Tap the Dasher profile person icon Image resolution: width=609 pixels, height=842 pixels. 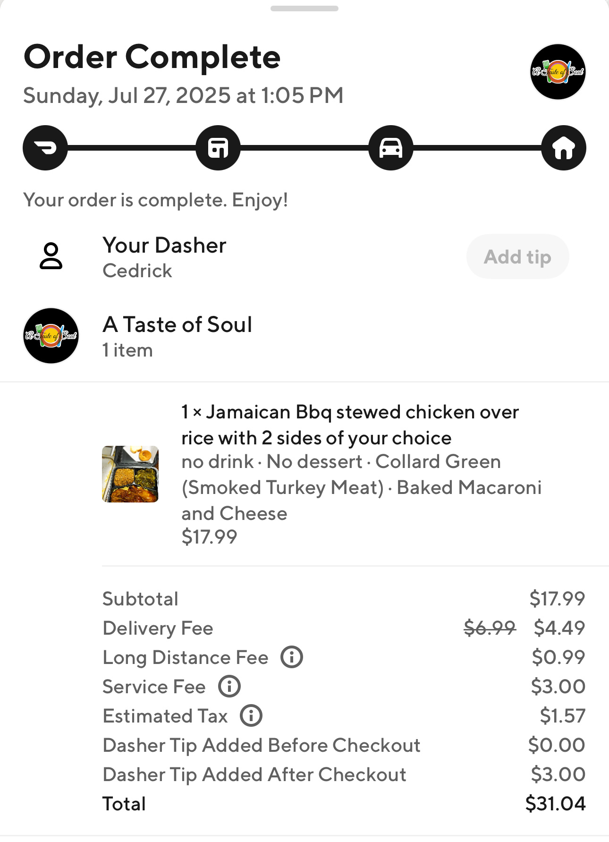51,256
